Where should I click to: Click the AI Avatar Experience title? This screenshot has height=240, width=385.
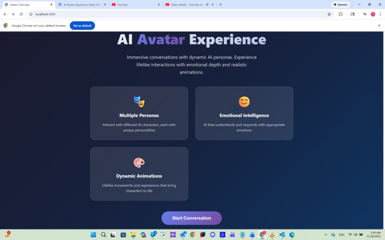[x=192, y=40]
